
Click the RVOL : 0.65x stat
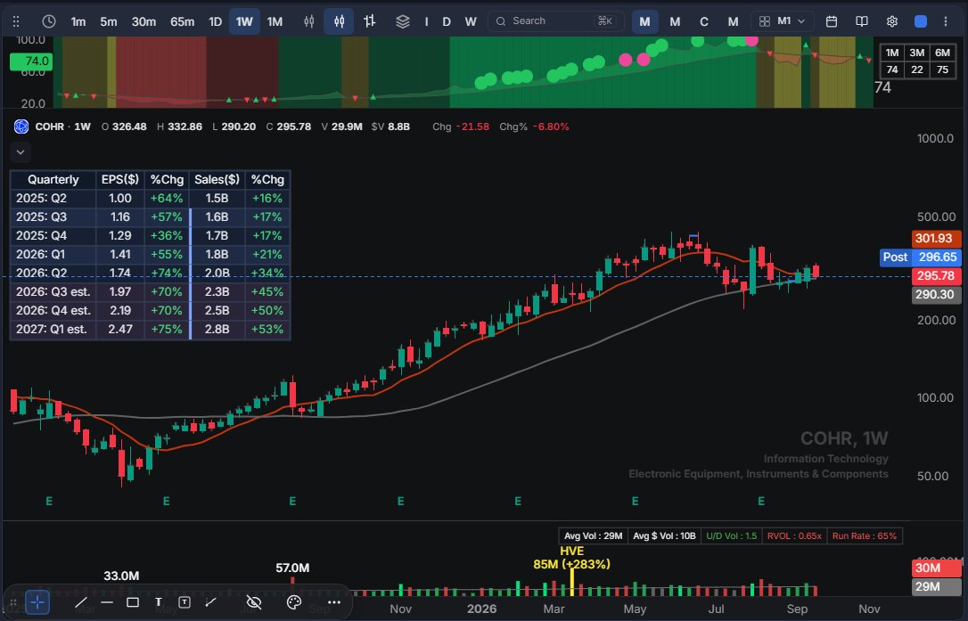(794, 535)
